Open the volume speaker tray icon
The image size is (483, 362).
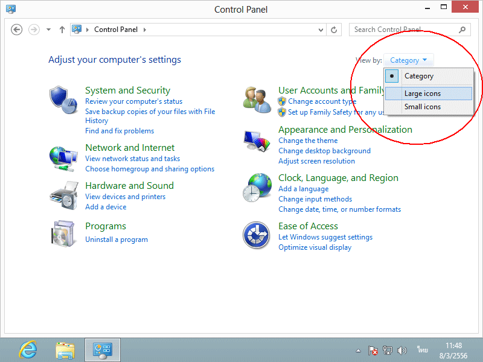(401, 351)
